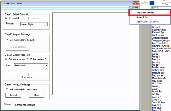Click the Sharpness slider handle
Viewport: 171px width, 111px height.
pos(27,74)
